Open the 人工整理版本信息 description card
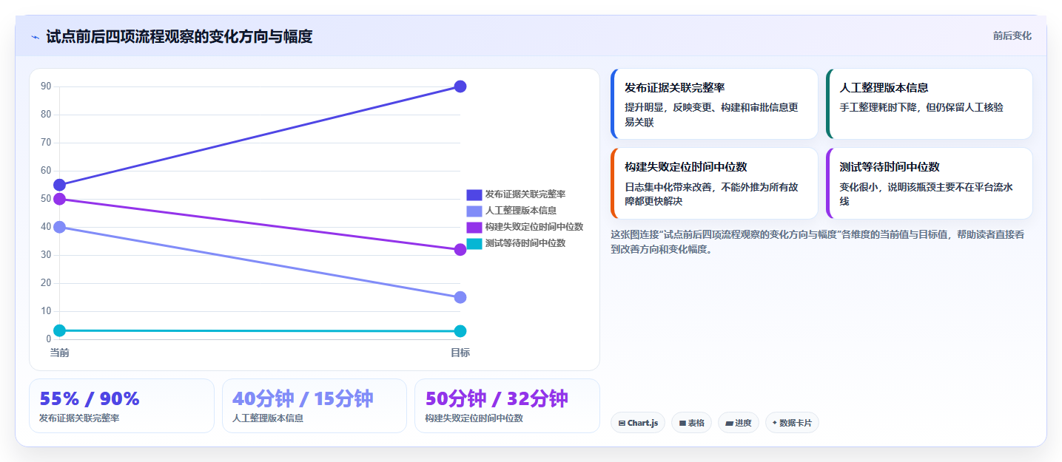Viewport: 1062px width, 462px height. coord(929,103)
